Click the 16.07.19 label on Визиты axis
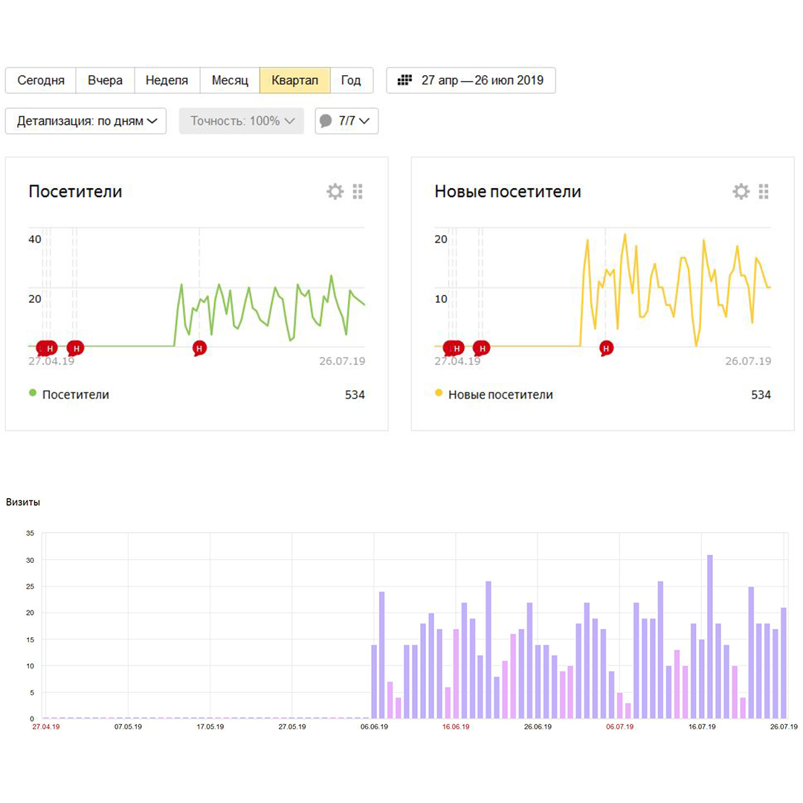Image resolution: width=803 pixels, height=803 pixels. [702, 726]
